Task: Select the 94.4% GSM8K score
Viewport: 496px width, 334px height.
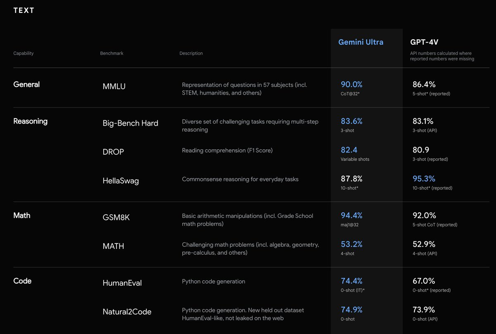Action: (351, 215)
